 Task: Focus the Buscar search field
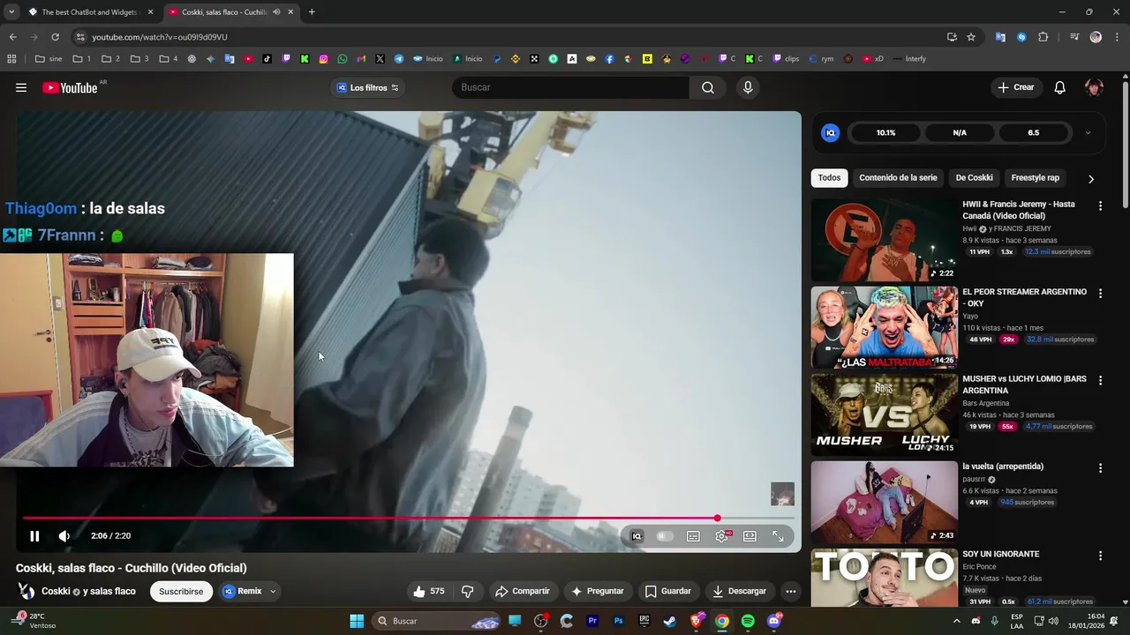click(570, 87)
